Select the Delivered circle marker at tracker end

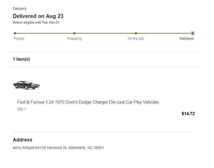coord(193,33)
